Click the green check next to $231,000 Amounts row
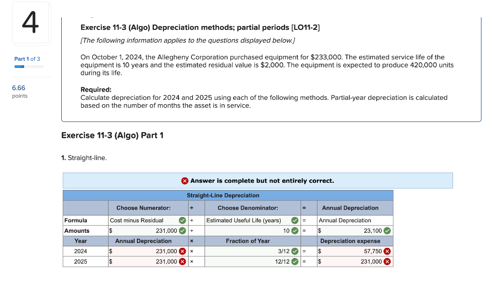 click(182, 230)
